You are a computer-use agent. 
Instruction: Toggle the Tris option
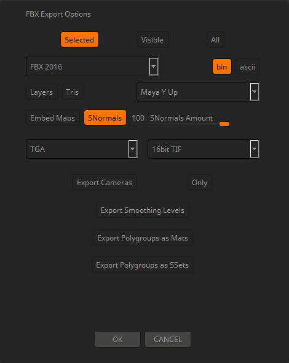(x=72, y=92)
